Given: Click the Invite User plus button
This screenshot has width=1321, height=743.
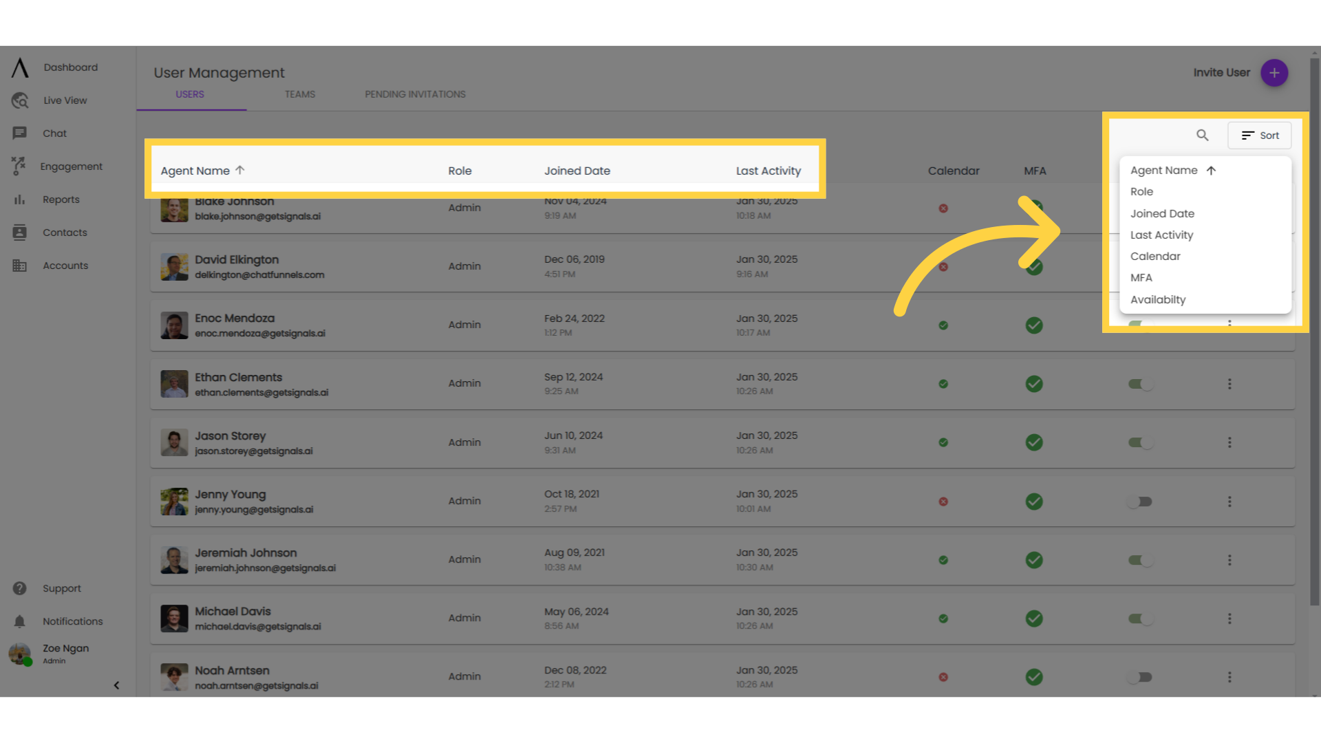Looking at the screenshot, I should tap(1274, 72).
